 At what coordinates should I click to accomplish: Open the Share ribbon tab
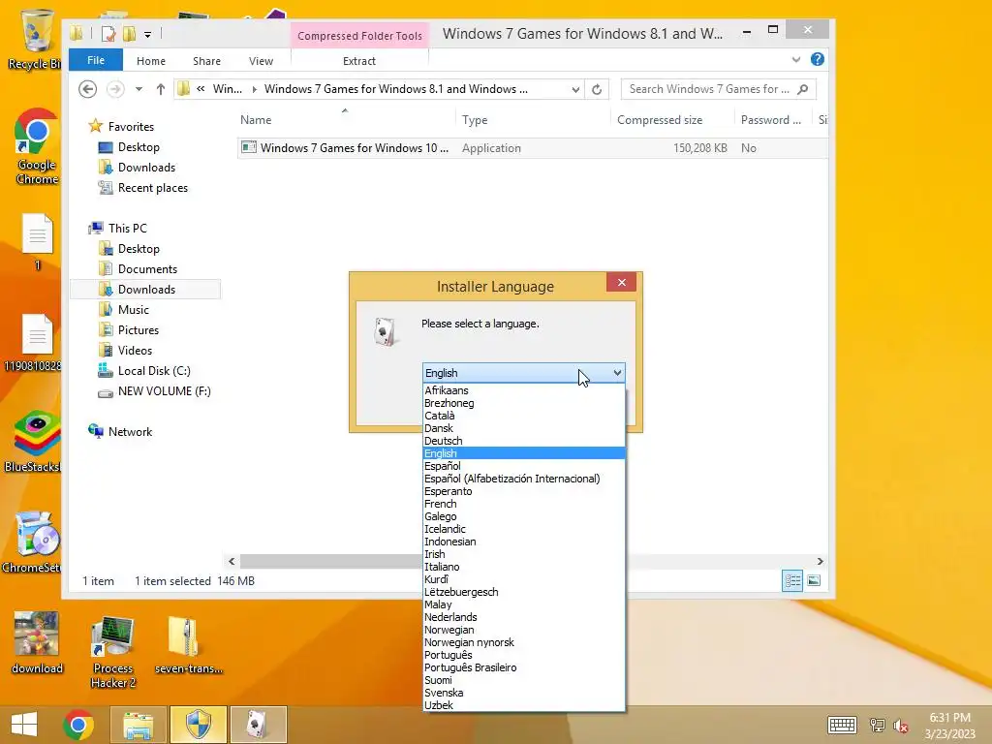click(207, 61)
